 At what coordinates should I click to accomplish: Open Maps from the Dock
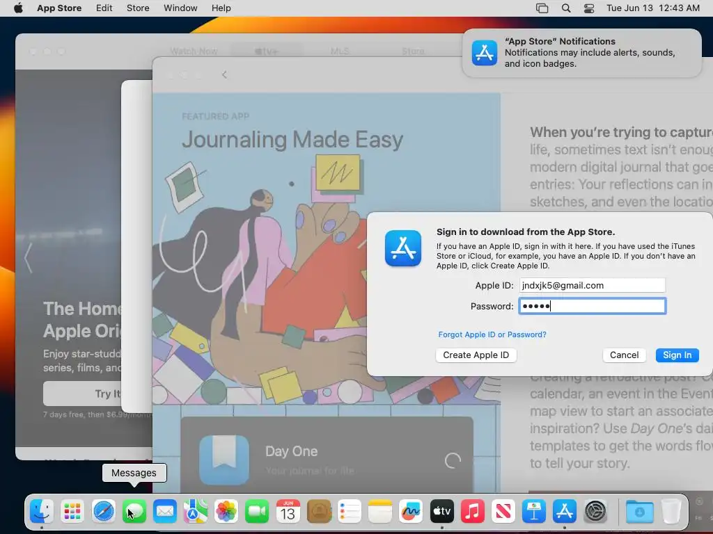pos(196,512)
